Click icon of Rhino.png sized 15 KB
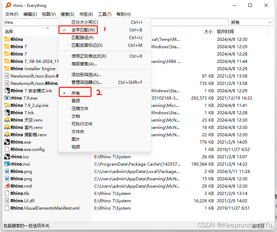Image resolution: width=277 pixels, height=232 pixels. click(x=7, y=179)
